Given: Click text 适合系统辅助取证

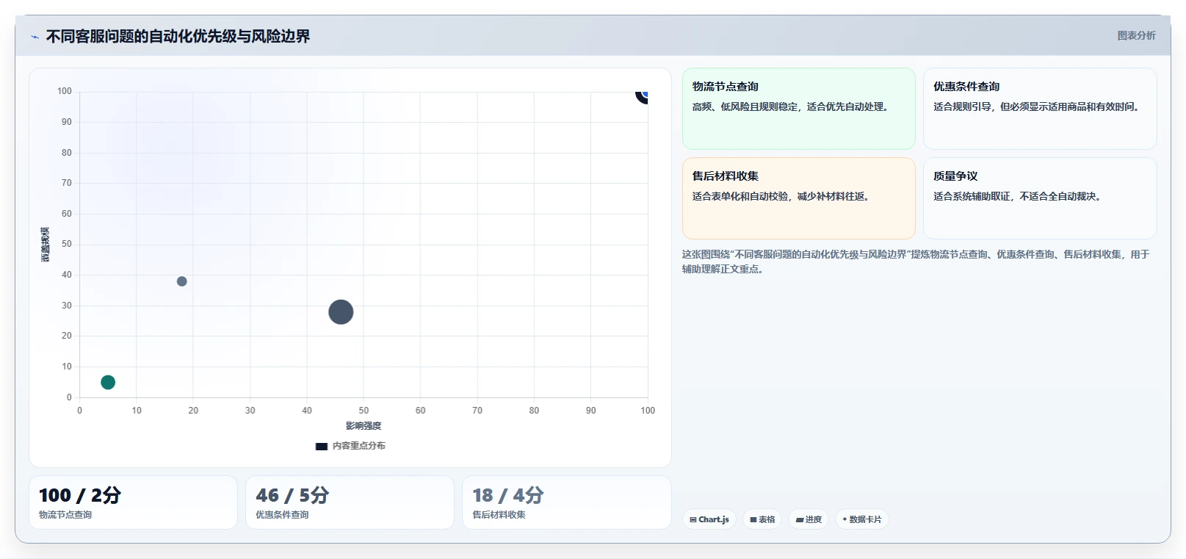Looking at the screenshot, I should [x=972, y=196].
